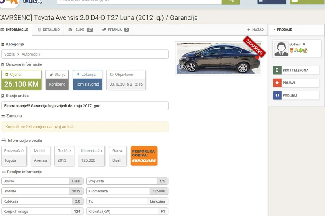The width and height of the screenshot is (325, 216).
Task: Open the Toyota Avensis photo thumbnail
Action: tap(219, 58)
